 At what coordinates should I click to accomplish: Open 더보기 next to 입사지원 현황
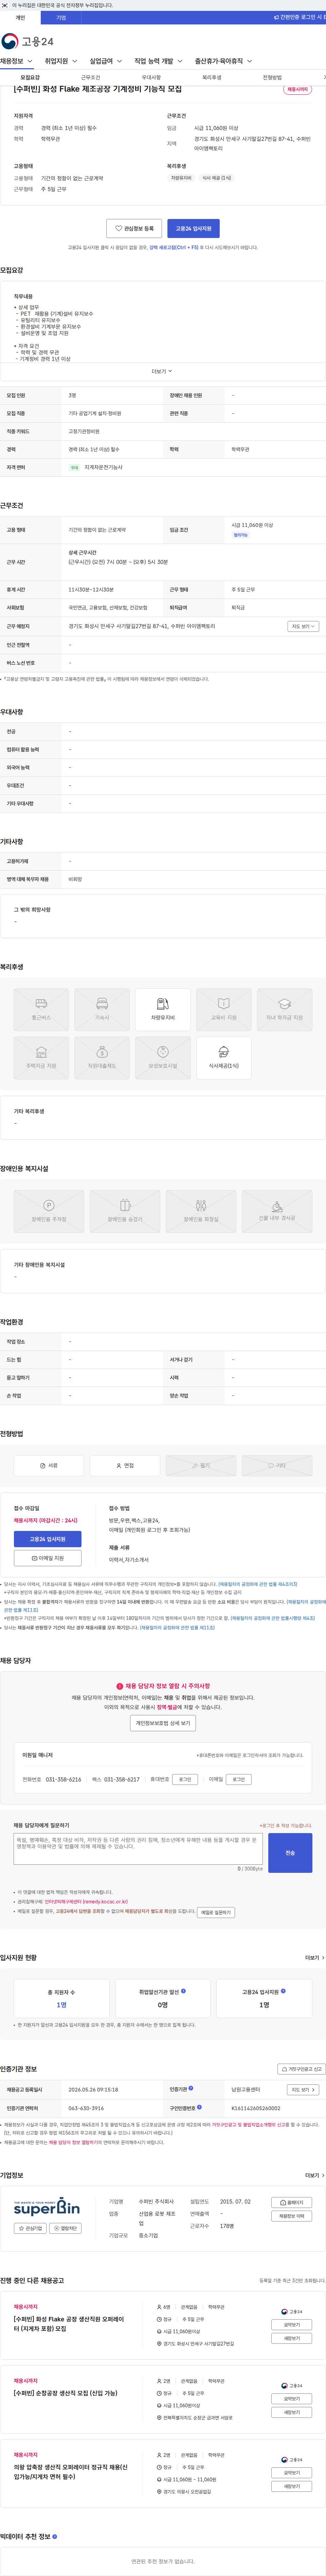[315, 1958]
